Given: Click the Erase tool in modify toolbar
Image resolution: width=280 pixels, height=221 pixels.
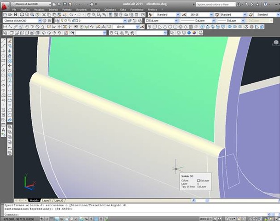Looking at the screenshot, I should point(10,41).
